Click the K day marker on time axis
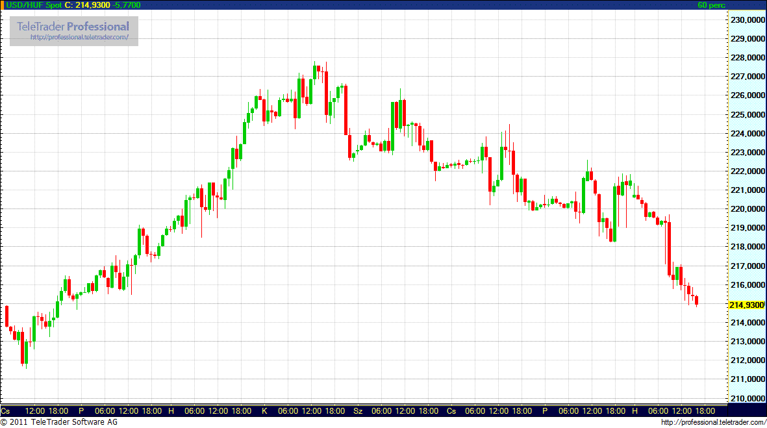 click(264, 411)
